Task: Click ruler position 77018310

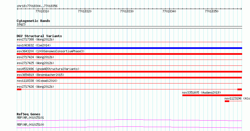Action: (x=42, y=11)
